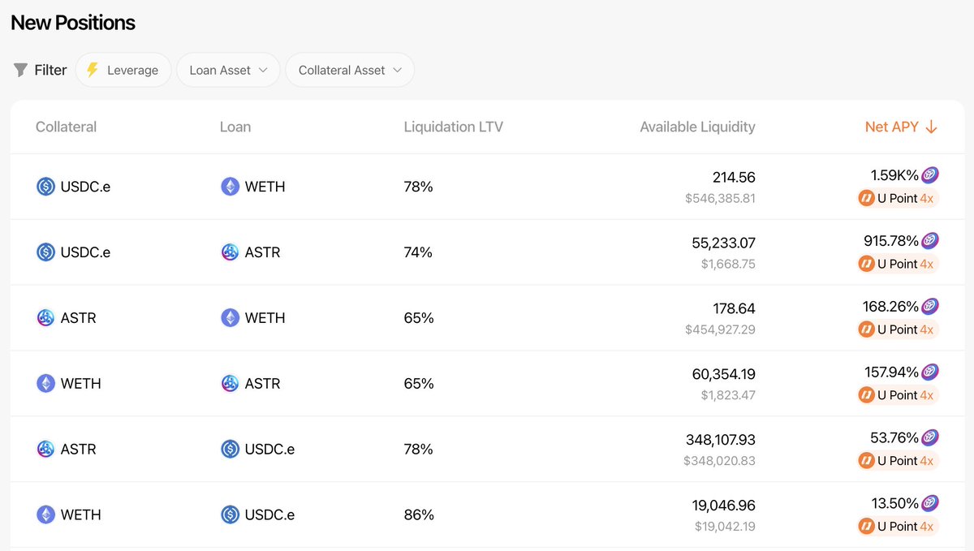Click reward token icon beside 13.50%
This screenshot has height=551, width=974.
930,504
